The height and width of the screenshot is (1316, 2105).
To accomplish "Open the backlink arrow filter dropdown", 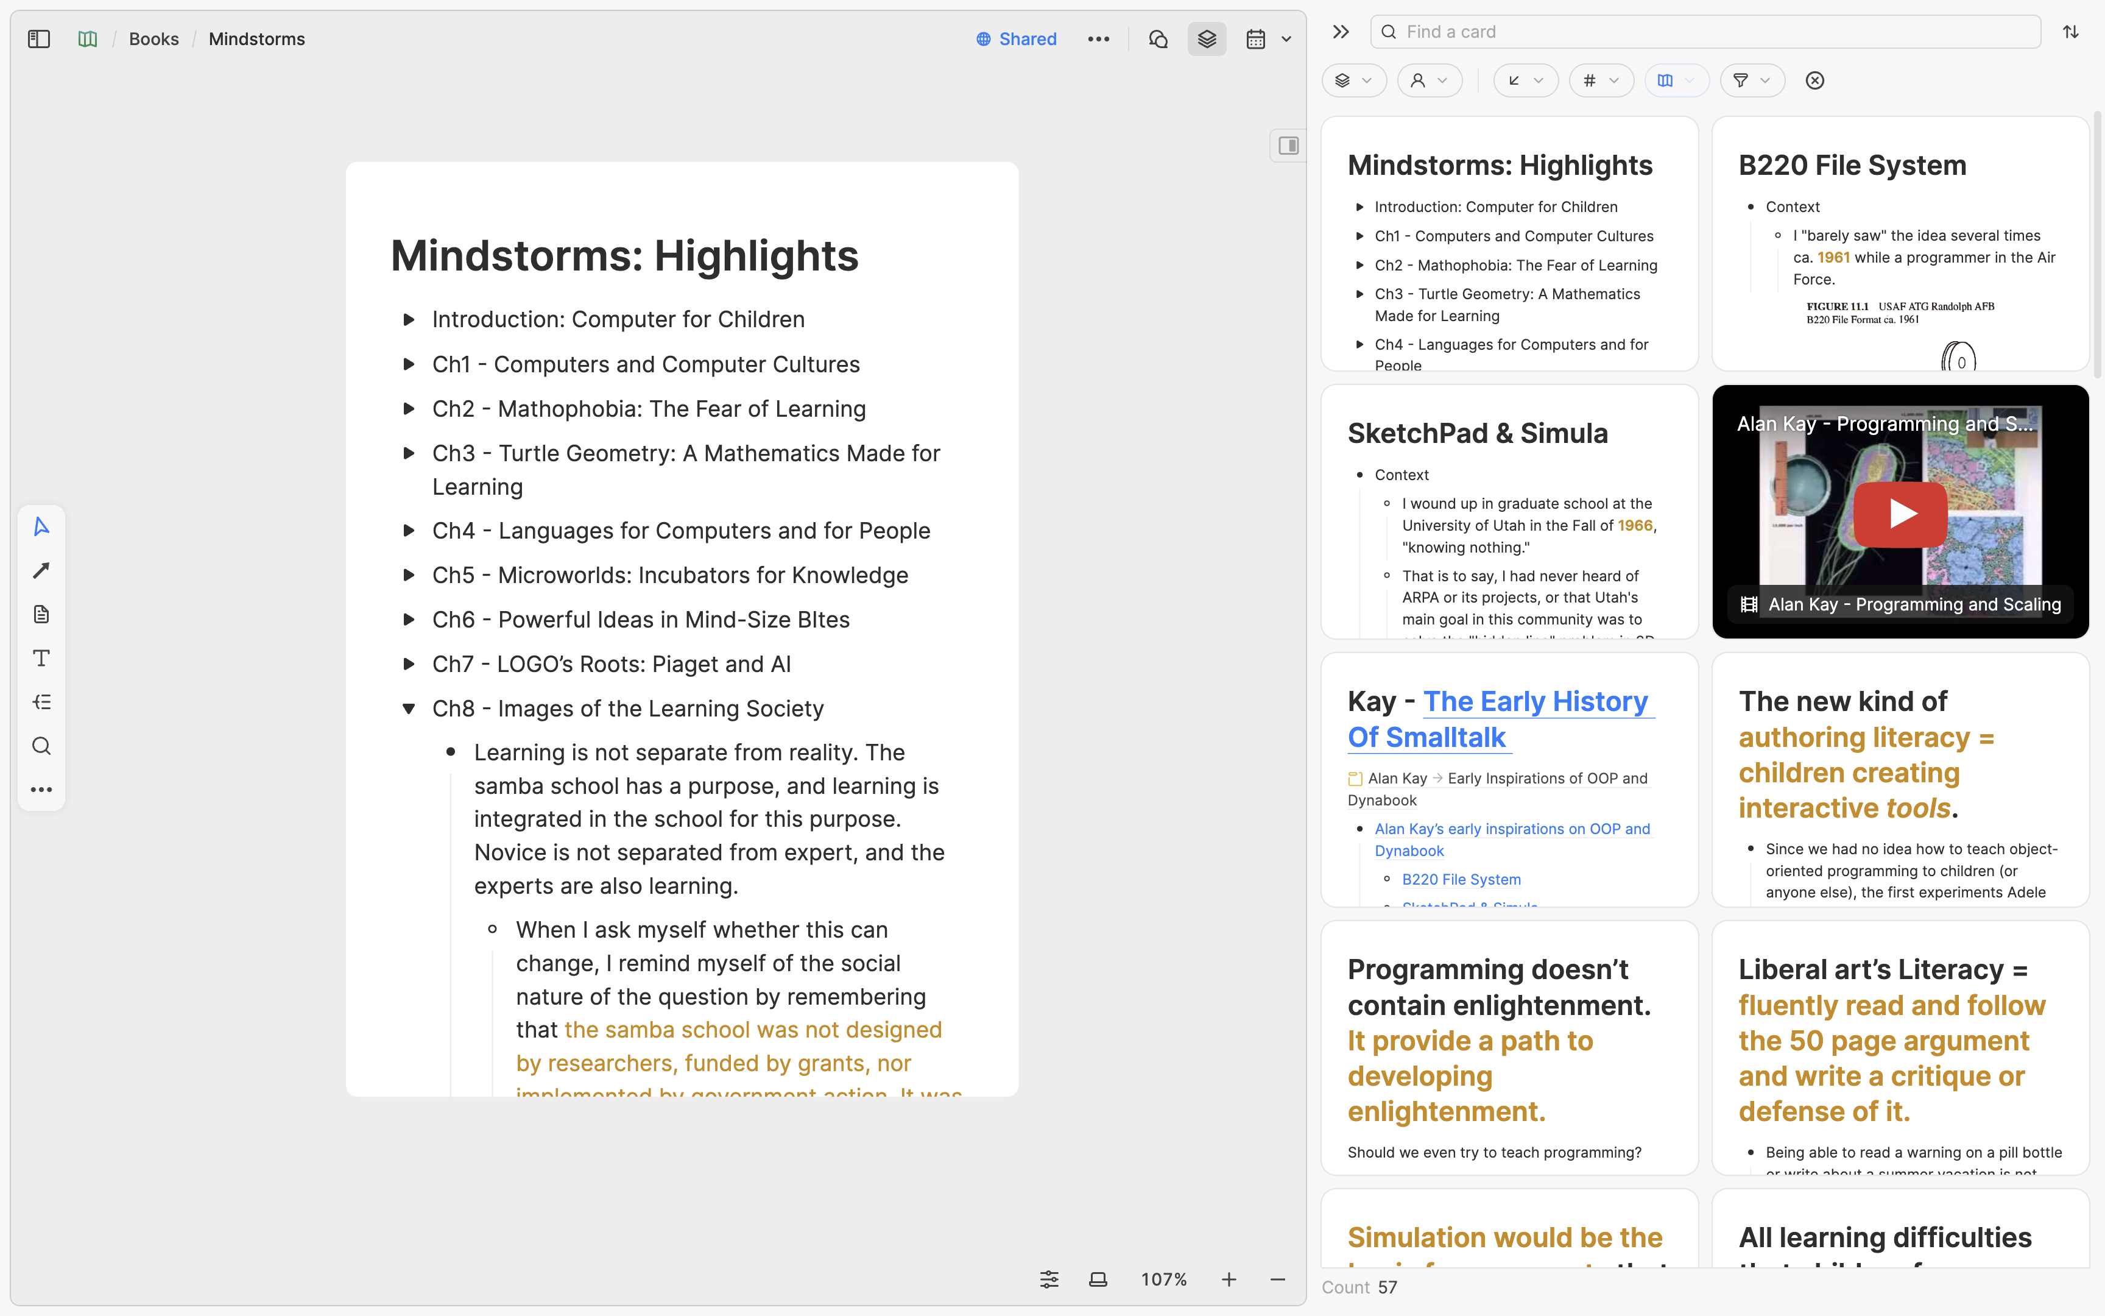I will (x=1525, y=80).
